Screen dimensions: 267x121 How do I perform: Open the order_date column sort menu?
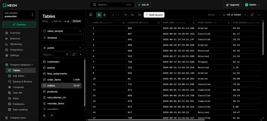[x=194, y=22]
